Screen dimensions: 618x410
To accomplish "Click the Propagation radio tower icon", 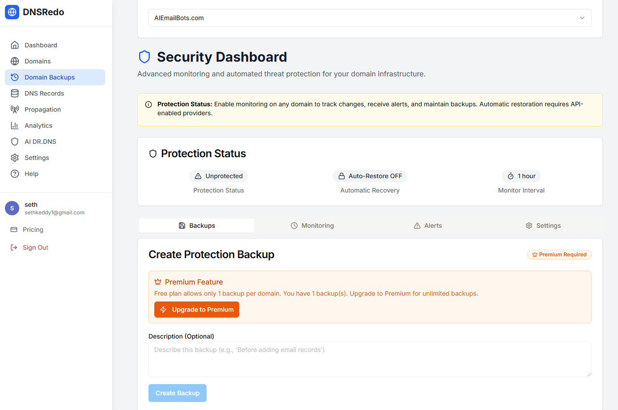I will tap(15, 109).
